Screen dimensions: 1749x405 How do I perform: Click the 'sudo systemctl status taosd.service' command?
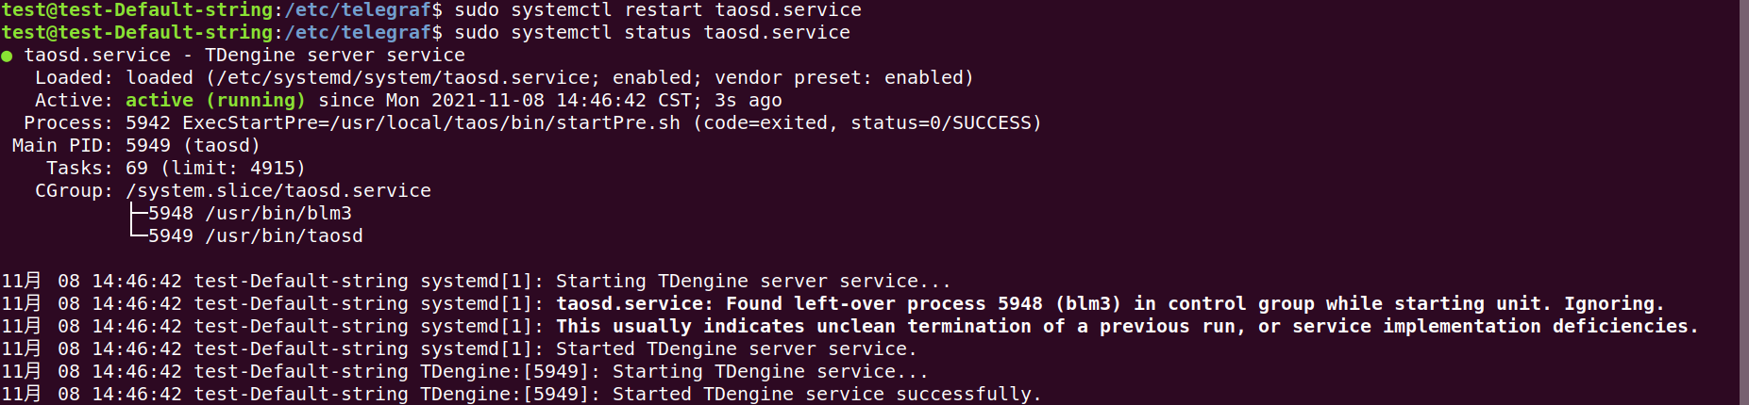pyautogui.click(x=652, y=33)
